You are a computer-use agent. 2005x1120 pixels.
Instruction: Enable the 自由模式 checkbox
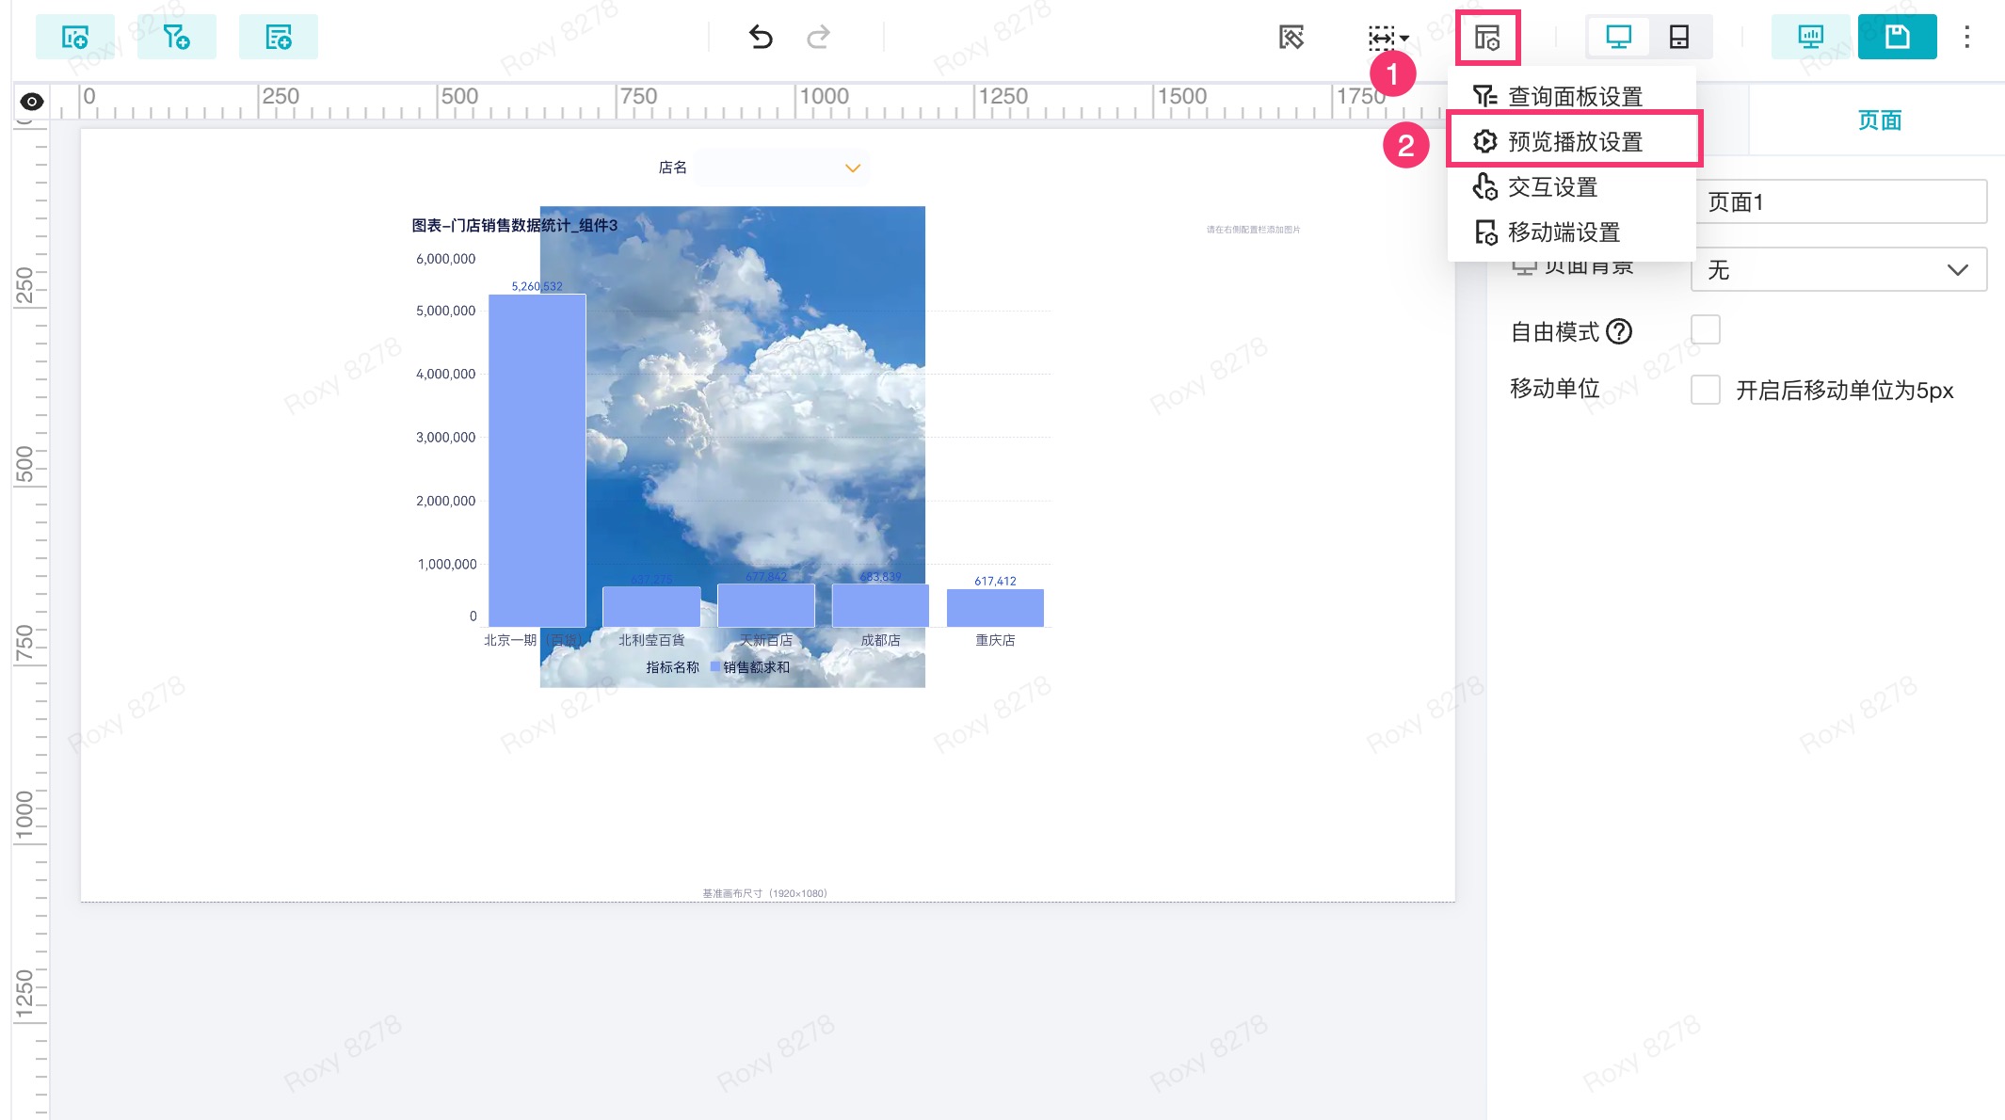coord(1705,330)
